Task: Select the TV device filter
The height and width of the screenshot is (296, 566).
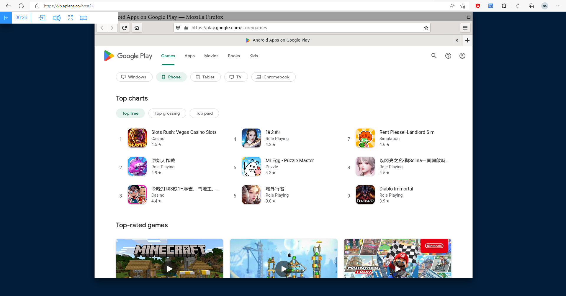Action: point(236,77)
